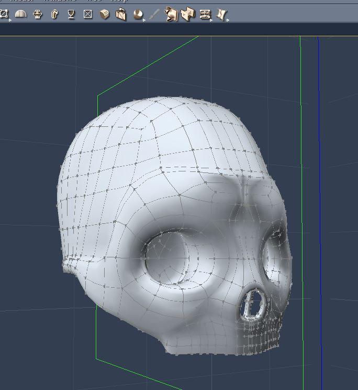The width and height of the screenshot is (358, 390).
Task: Click the grayed-out knife tool icon
Action: click(154, 15)
